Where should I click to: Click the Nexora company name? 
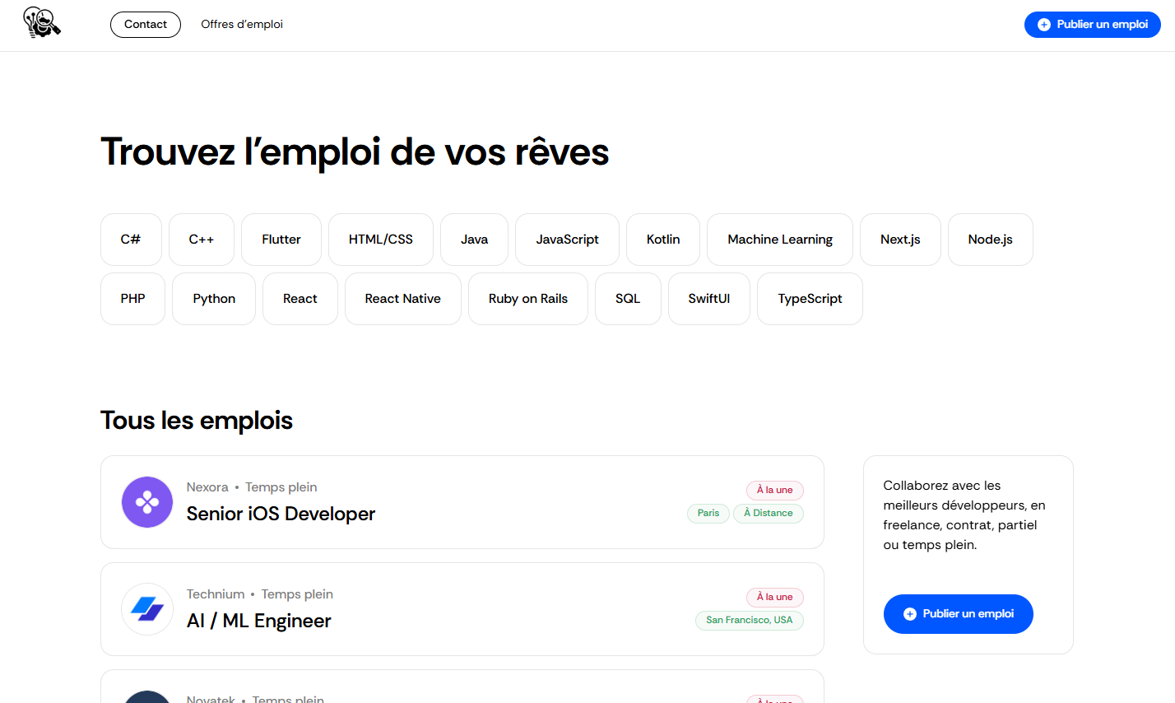(207, 487)
